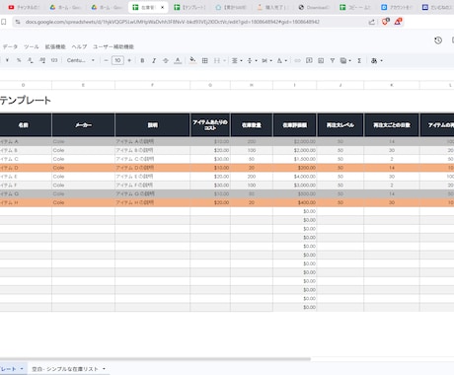Click the browser address bar URL

click(x=173, y=22)
